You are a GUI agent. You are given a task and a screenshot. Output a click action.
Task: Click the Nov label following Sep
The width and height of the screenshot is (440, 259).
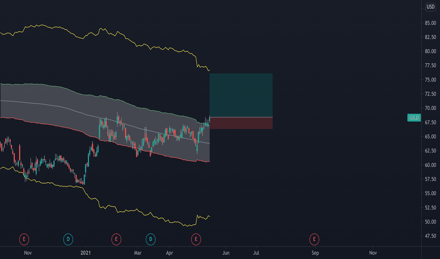[x=373, y=253]
